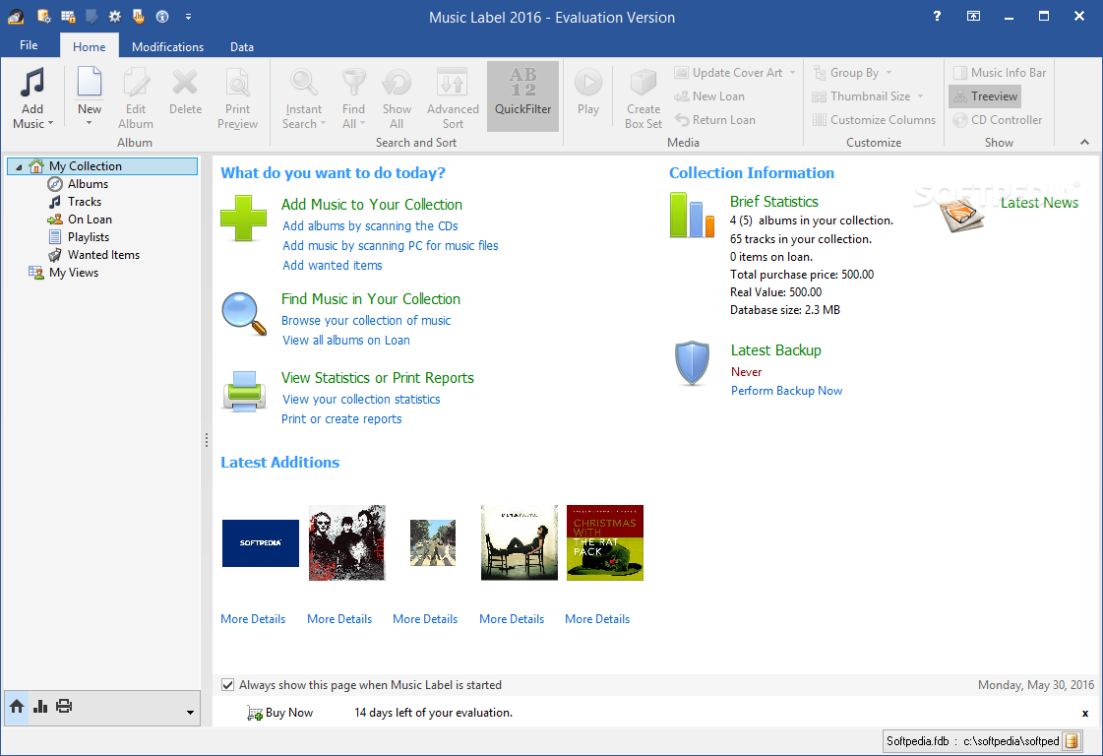Open the quick access toolbar customize arrow
Viewport: 1103px width, 756px height.
[188, 16]
